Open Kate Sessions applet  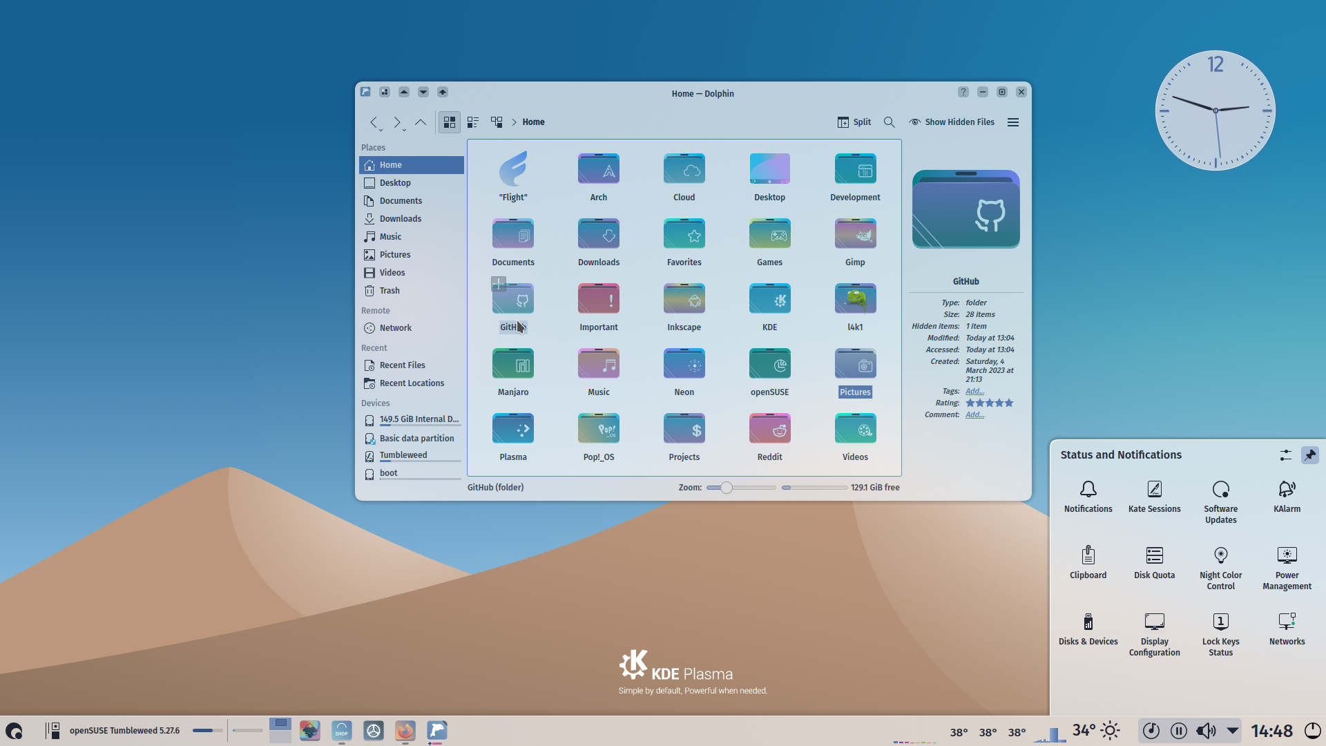[1155, 497]
